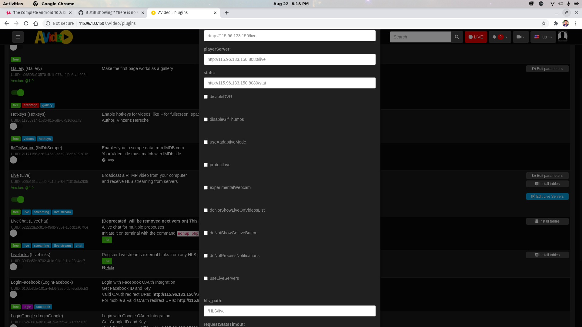
Task: Check the disableDVR checkbox
Action: tap(206, 97)
